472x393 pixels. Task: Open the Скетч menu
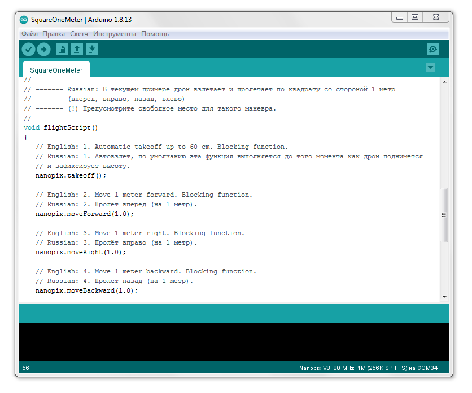(x=79, y=34)
